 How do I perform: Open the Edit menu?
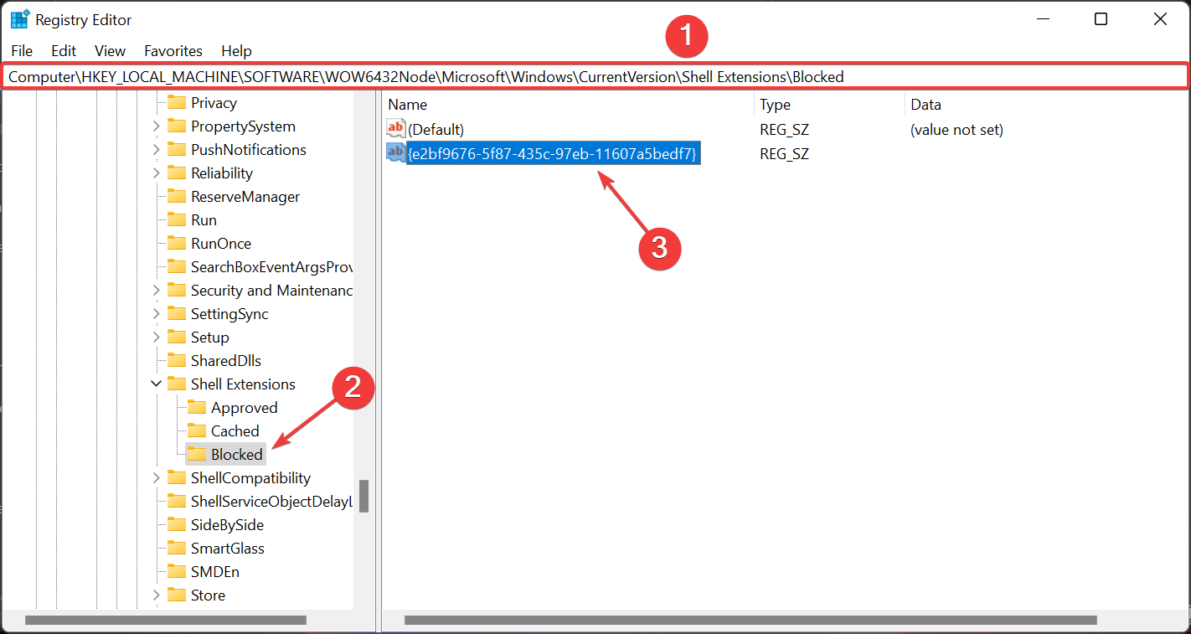click(64, 51)
